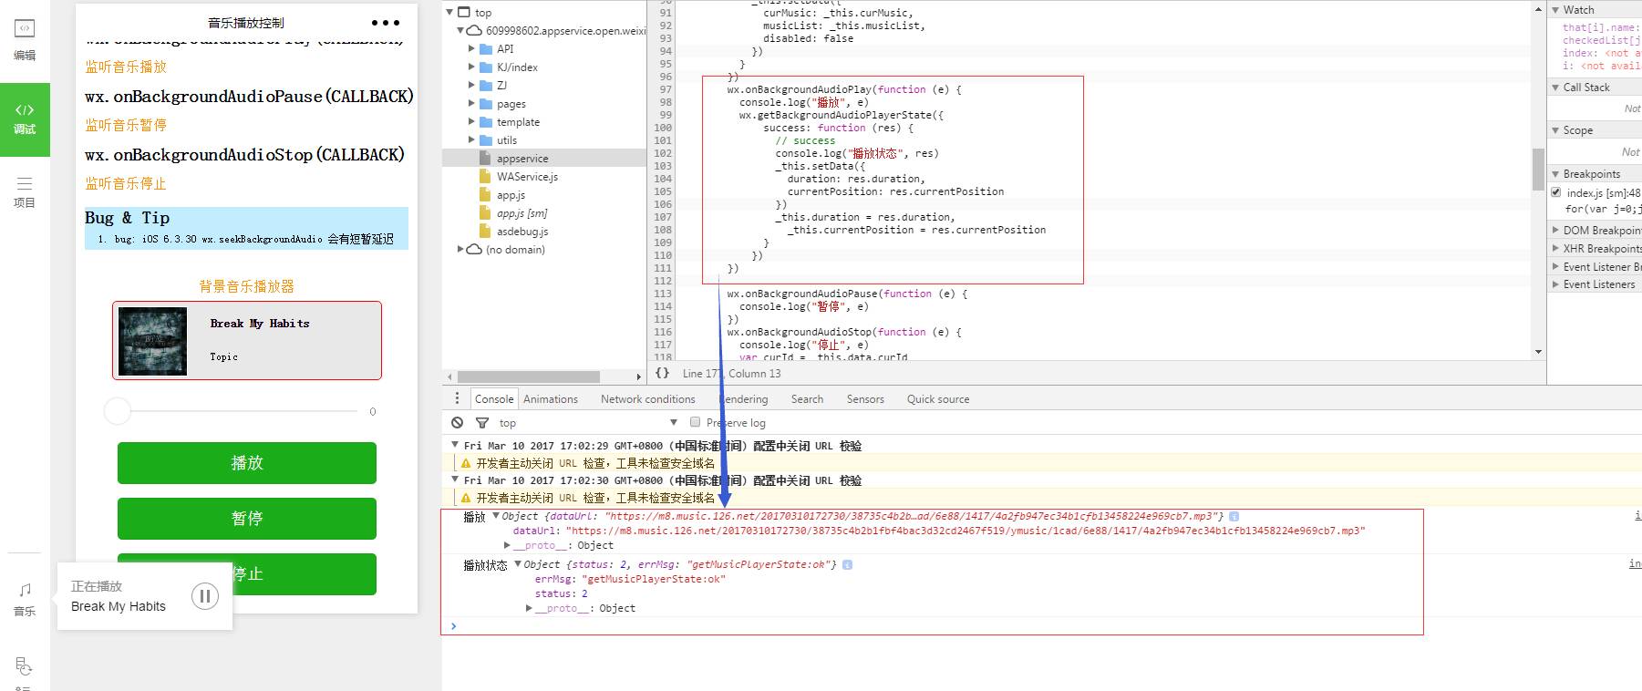Click the music progress slider handle

(x=118, y=411)
